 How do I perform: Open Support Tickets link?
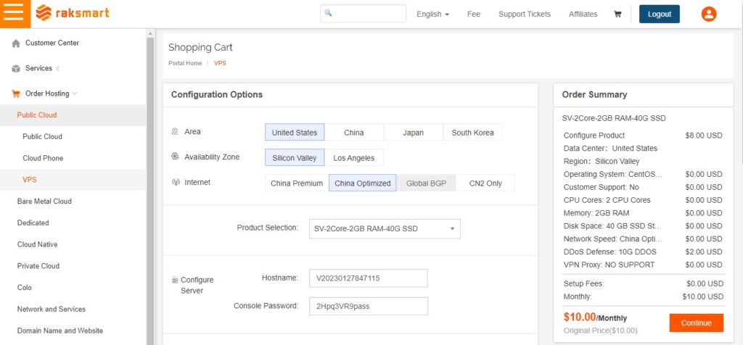coord(525,14)
